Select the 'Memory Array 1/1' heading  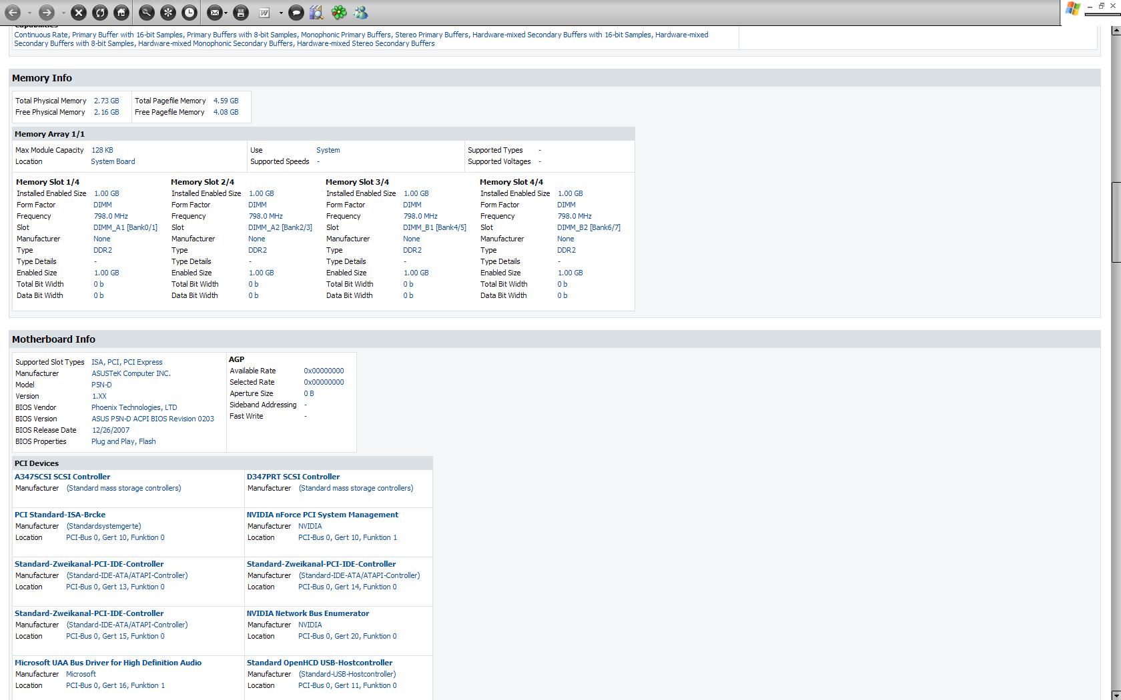click(49, 134)
